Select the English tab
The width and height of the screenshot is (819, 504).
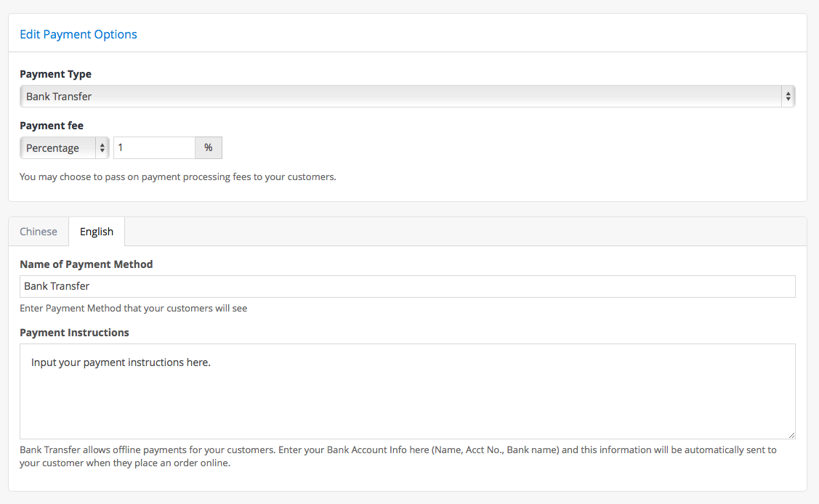coord(97,232)
